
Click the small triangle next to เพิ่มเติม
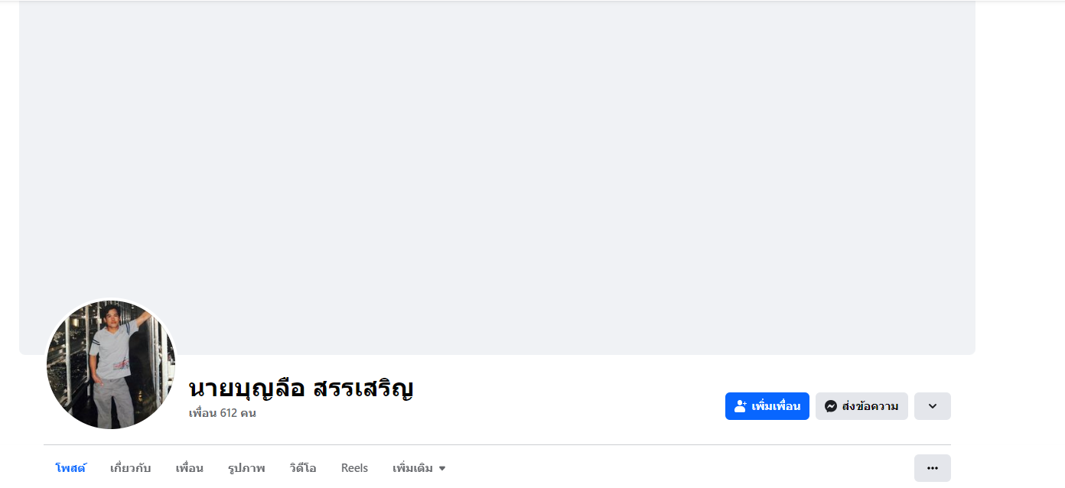(442, 468)
